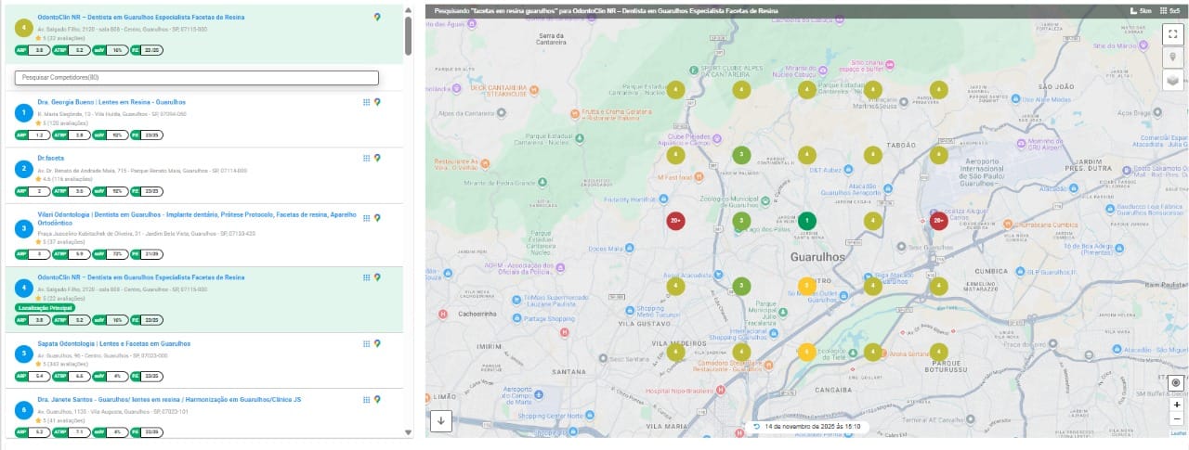
Task: Zoom out on the map
Action: click(1176, 419)
